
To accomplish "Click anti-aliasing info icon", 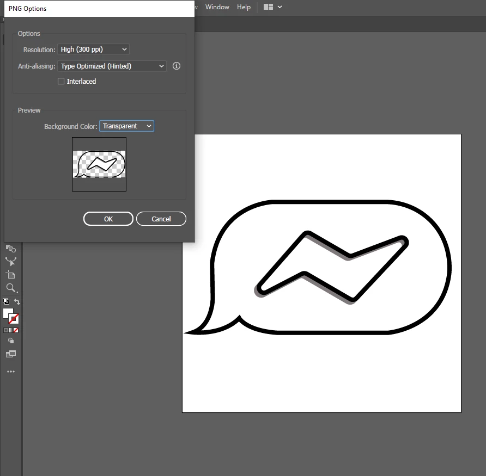I will (177, 66).
